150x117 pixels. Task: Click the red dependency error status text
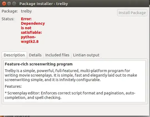tap(33, 30)
